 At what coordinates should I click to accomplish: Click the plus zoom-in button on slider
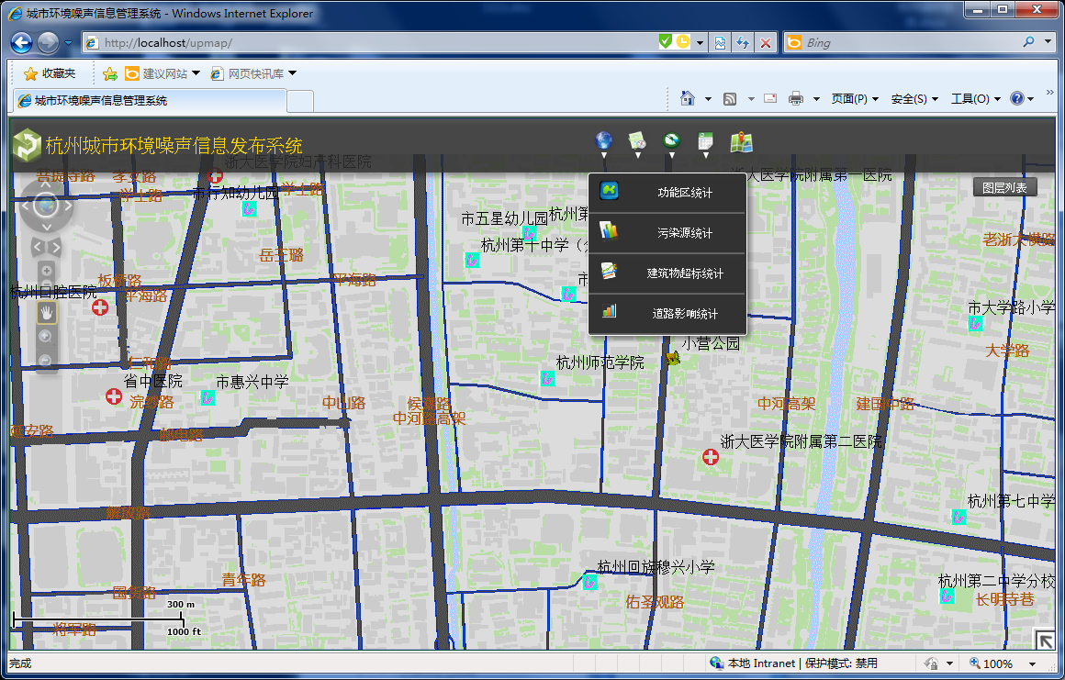click(x=46, y=272)
